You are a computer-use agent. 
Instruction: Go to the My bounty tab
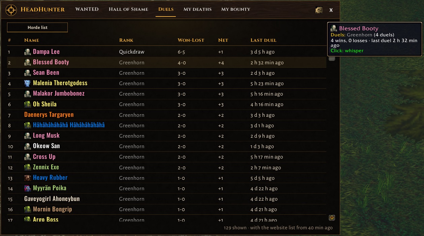[236, 9]
